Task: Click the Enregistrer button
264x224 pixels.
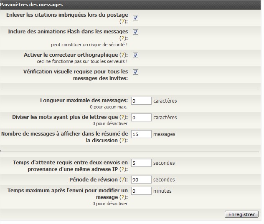Action: 241,214
